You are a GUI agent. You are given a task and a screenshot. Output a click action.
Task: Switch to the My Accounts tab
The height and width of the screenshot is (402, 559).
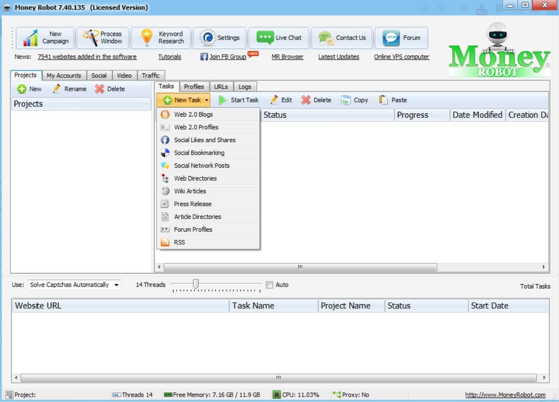(64, 76)
